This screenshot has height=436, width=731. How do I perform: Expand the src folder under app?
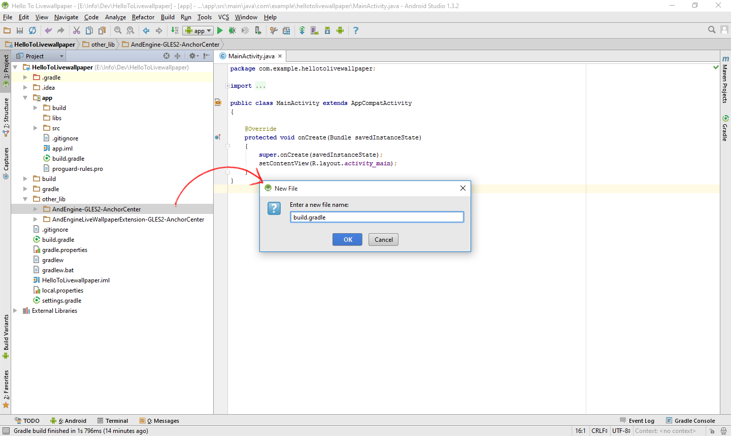pos(36,128)
